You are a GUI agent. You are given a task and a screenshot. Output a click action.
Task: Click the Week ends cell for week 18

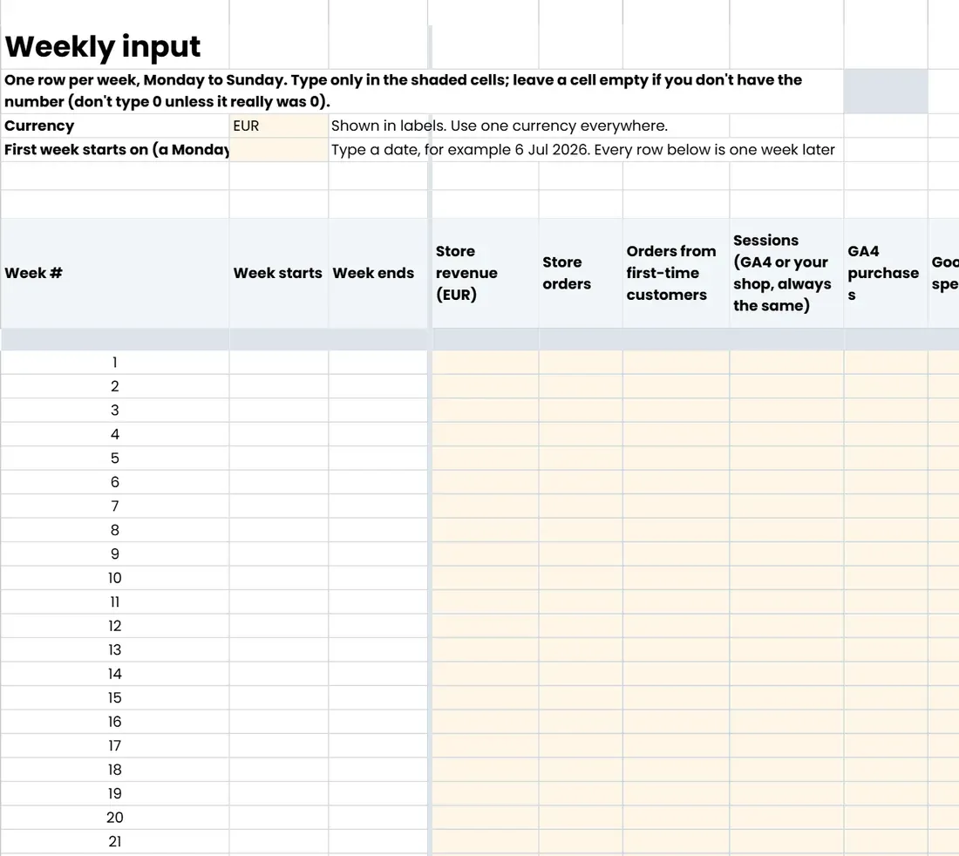378,770
